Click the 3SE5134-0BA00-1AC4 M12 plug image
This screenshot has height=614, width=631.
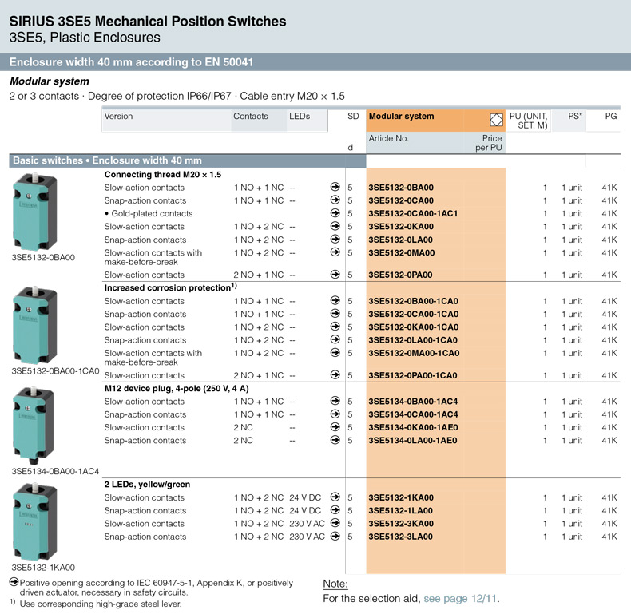(34, 424)
